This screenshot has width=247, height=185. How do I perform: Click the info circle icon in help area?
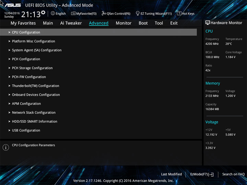[x=6, y=147]
